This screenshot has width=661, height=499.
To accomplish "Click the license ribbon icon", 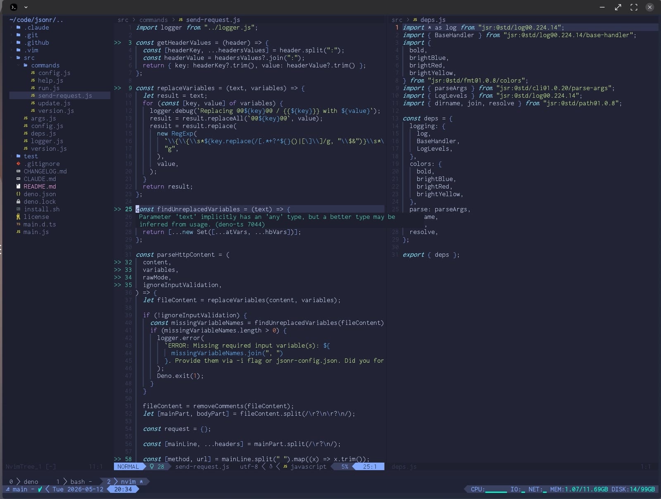I will click(18, 217).
